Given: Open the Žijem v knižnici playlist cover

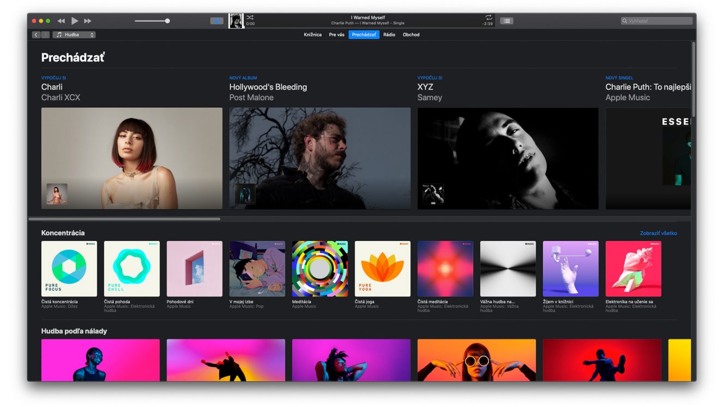Looking at the screenshot, I should [x=571, y=269].
